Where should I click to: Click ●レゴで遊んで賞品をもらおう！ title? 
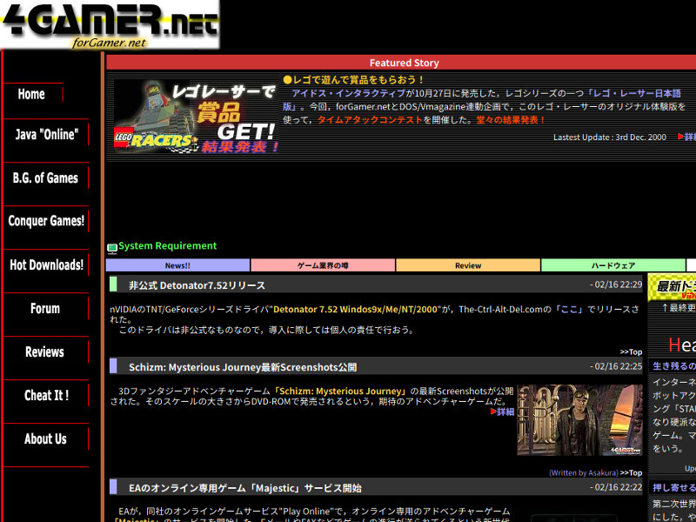(354, 80)
